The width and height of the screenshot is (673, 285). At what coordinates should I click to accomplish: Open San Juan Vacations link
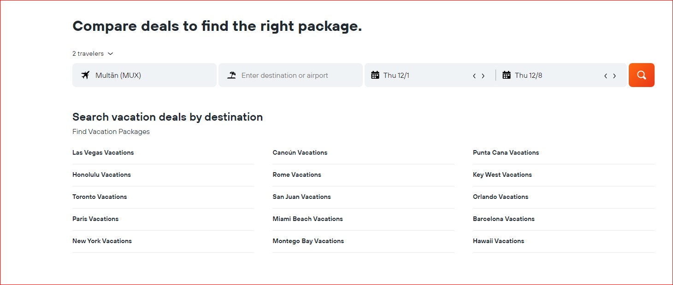coord(301,197)
